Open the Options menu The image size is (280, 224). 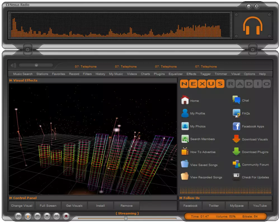point(250,74)
